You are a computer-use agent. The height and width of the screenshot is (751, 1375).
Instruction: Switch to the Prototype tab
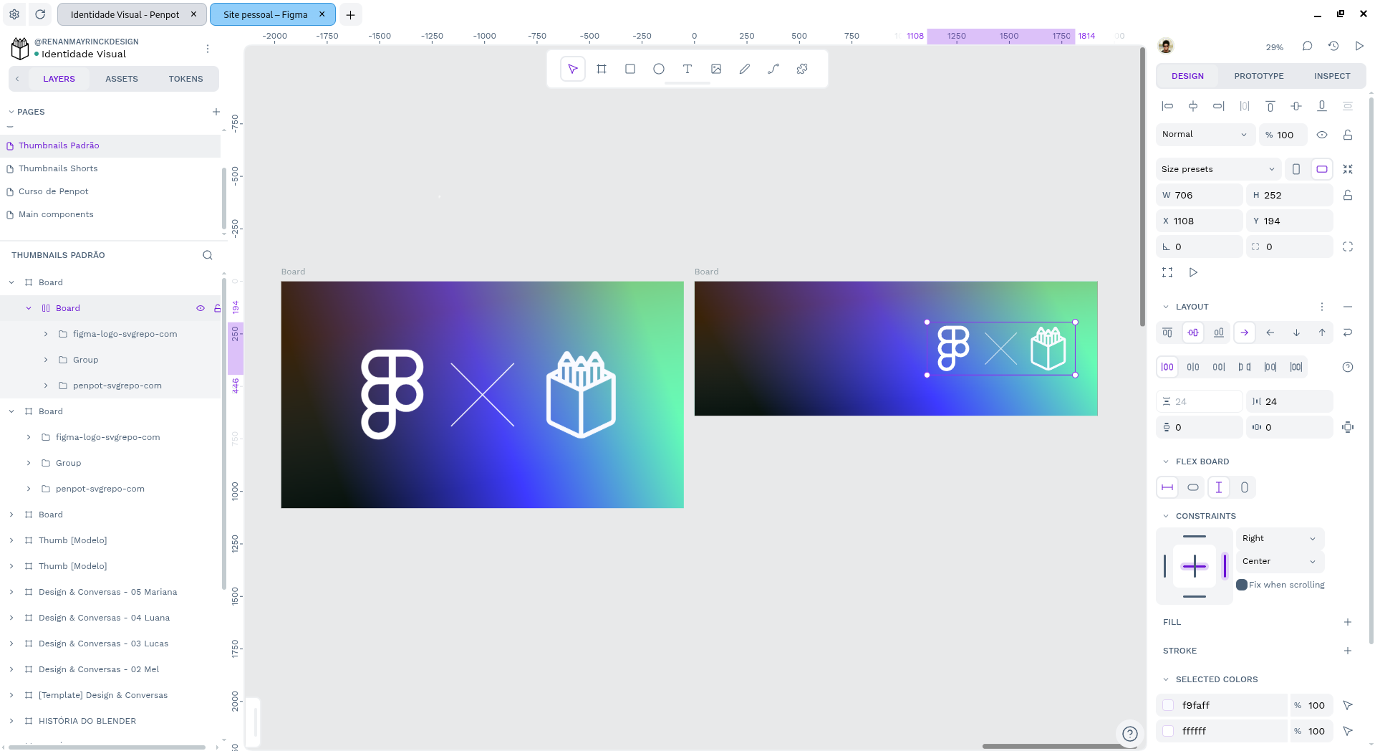(1258, 75)
